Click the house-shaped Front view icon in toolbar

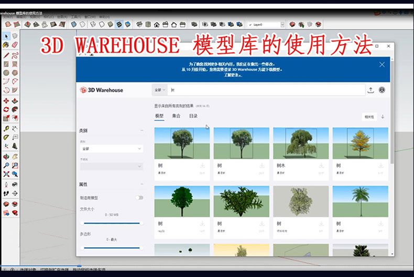(x=156, y=24)
